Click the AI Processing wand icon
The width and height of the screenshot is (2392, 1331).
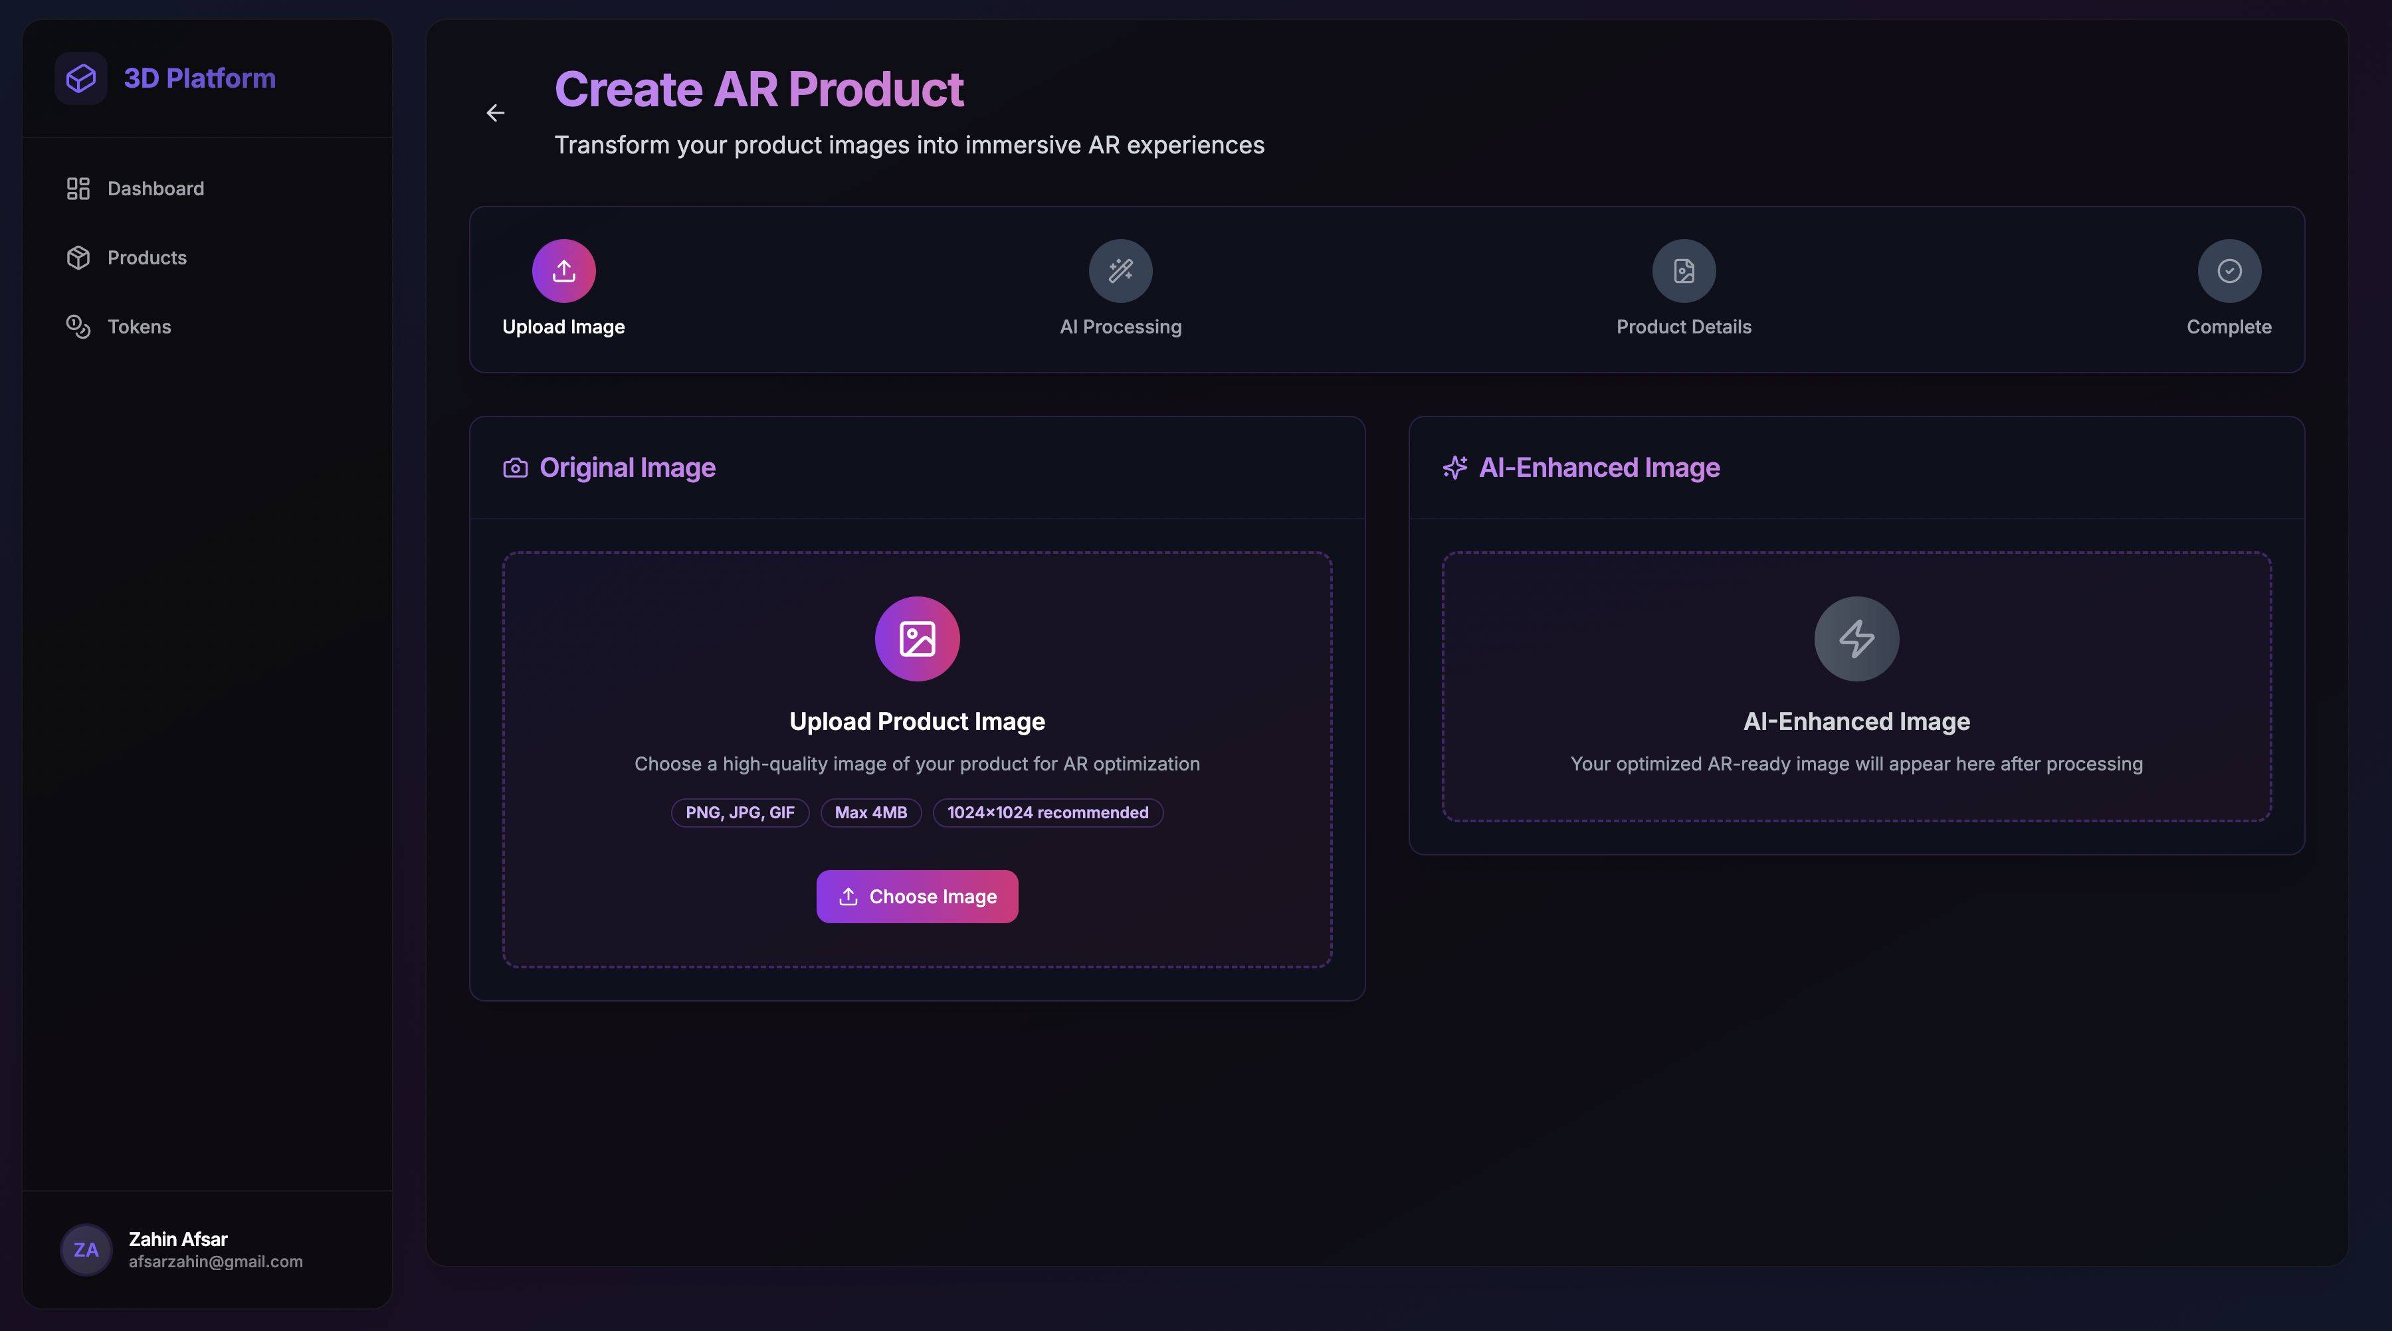pos(1120,271)
